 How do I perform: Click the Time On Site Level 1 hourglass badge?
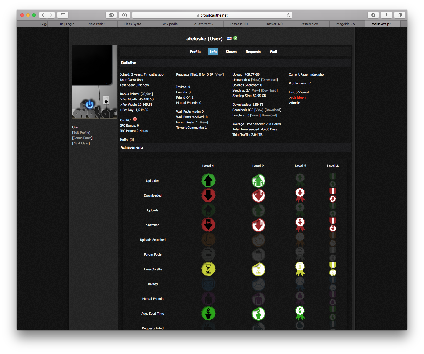pyautogui.click(x=208, y=269)
